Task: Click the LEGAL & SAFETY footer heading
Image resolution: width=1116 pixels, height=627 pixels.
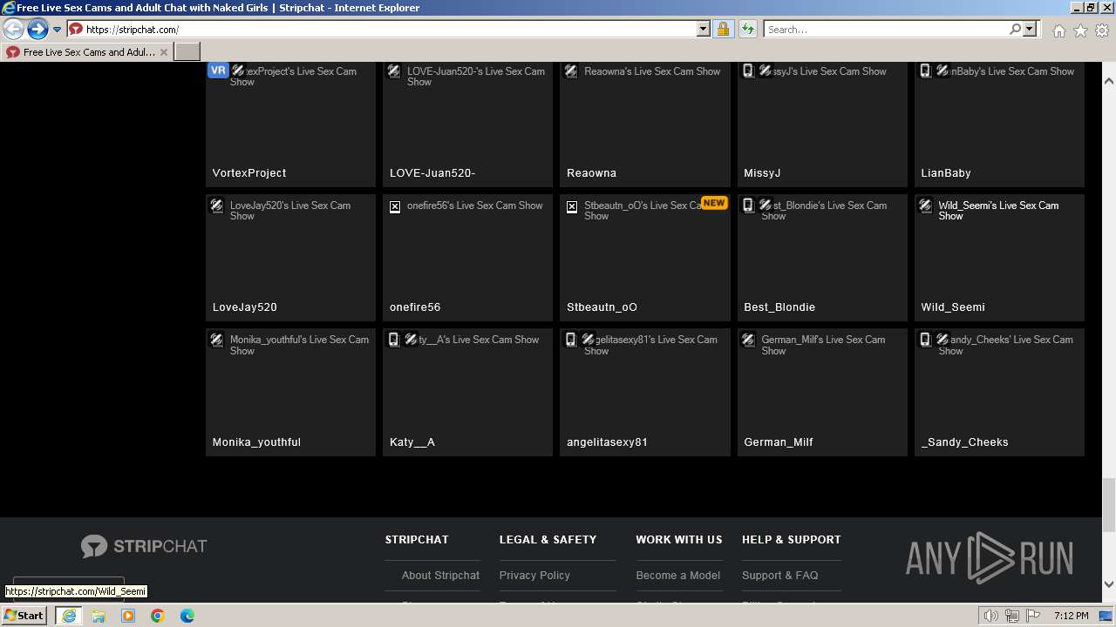Action: (548, 540)
